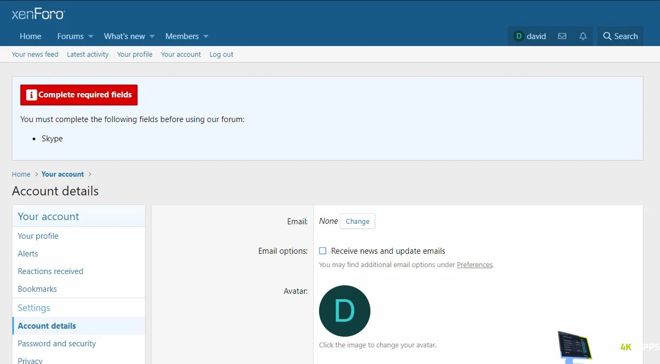660x364 pixels.
Task: Click the 4K apps monitor icon
Action: click(574, 346)
